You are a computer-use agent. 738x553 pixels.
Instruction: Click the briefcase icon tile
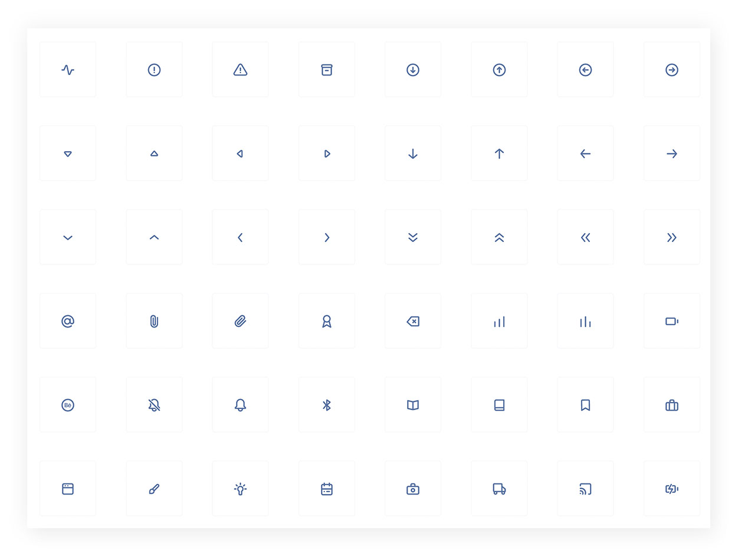[671, 405]
